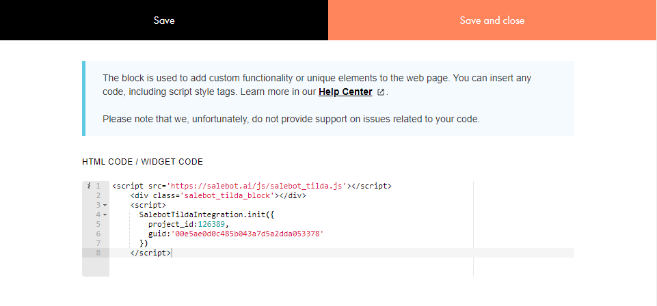The image size is (657, 306).
Task: Click line number 5 in the gutter
Action: click(x=98, y=224)
